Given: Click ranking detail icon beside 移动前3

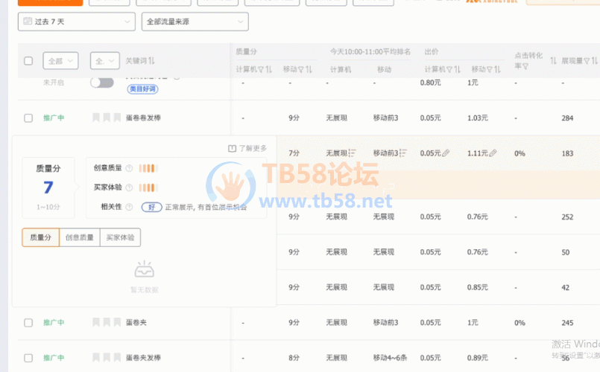Looking at the screenshot, I should point(402,153).
